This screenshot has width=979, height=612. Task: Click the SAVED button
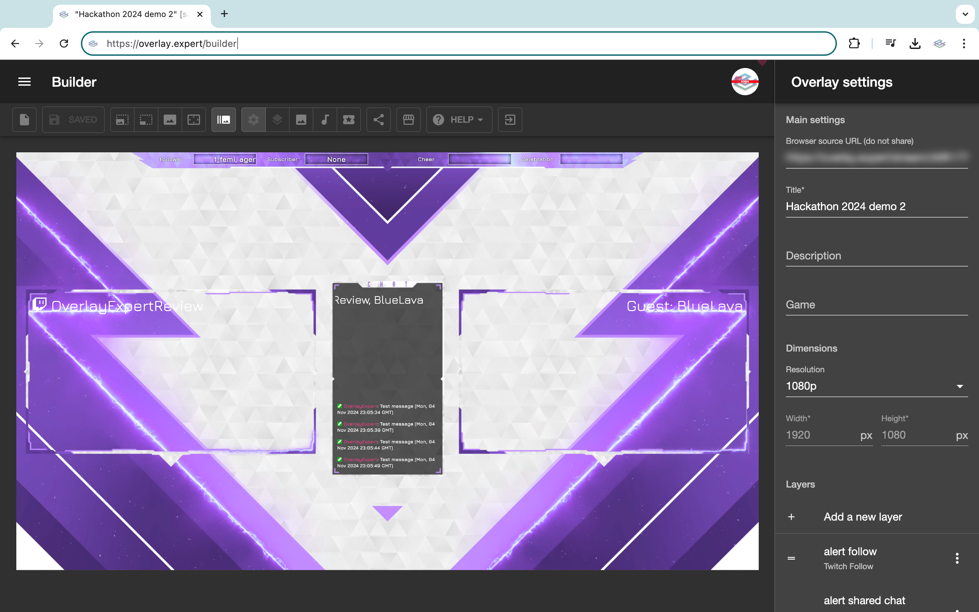(x=73, y=119)
